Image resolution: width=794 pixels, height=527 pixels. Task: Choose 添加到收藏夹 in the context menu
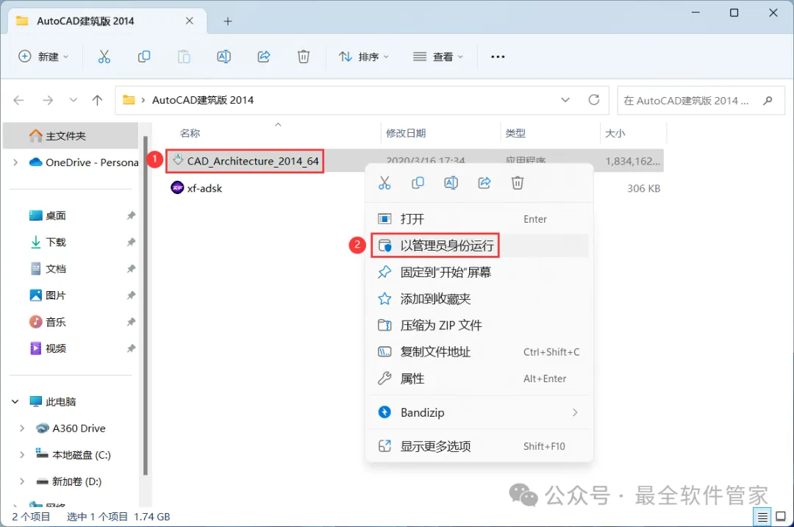click(x=479, y=298)
